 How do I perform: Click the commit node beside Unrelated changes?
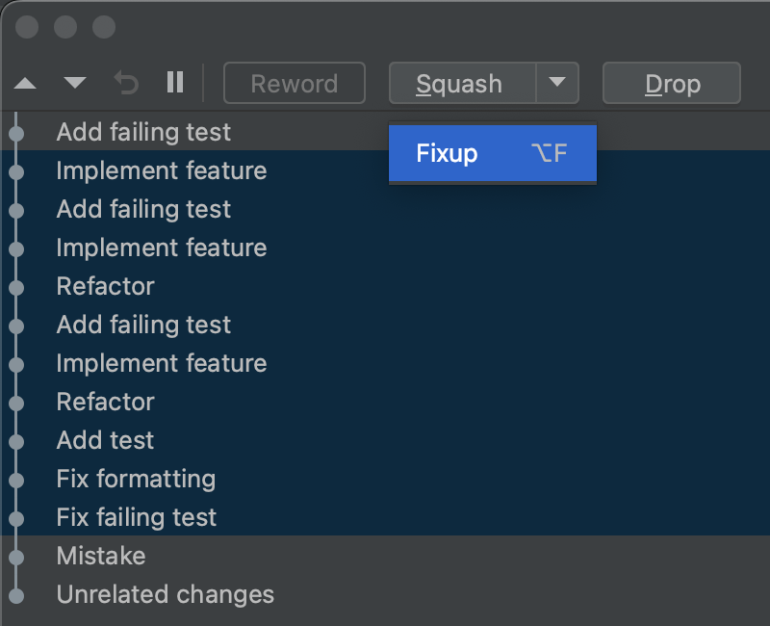pyautogui.click(x=16, y=594)
